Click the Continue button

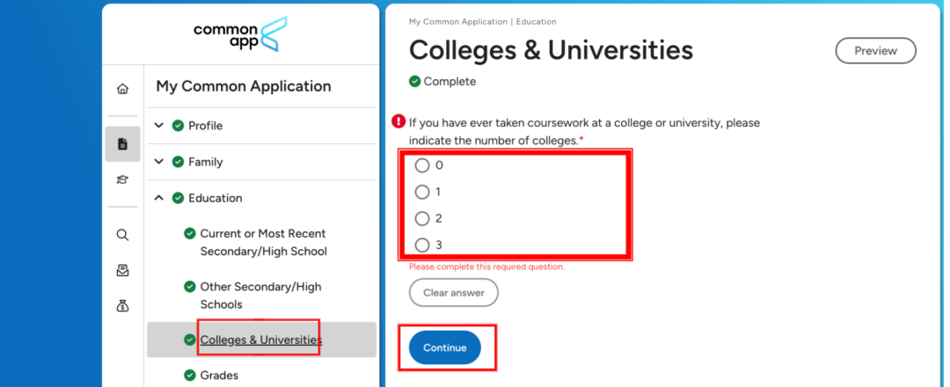click(x=445, y=347)
